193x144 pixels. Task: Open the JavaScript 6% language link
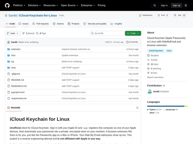tap(171, 109)
